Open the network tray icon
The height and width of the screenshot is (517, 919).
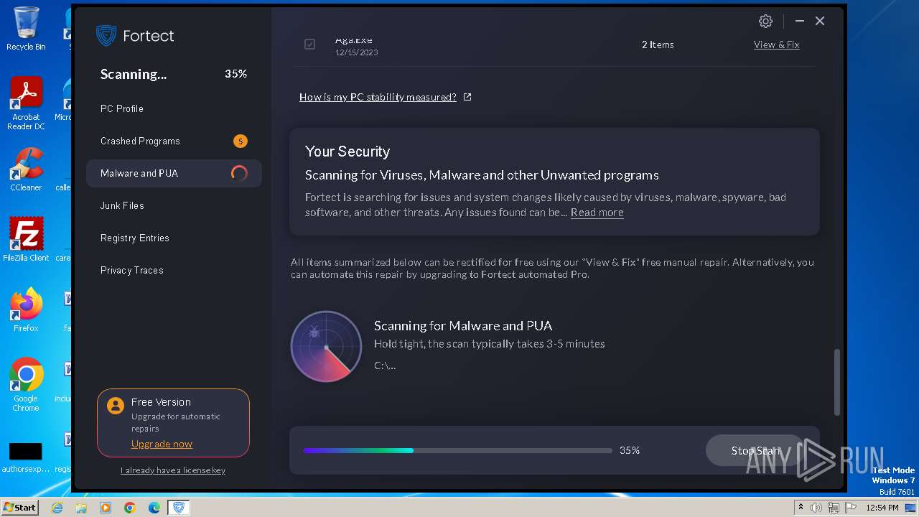pos(834,508)
